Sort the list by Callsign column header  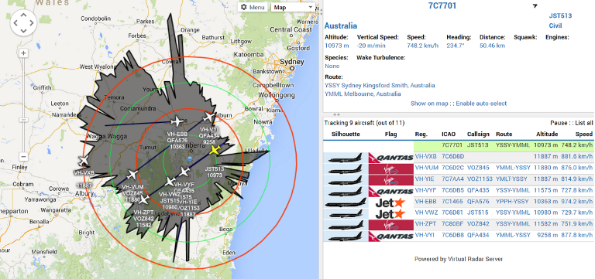pos(478,134)
